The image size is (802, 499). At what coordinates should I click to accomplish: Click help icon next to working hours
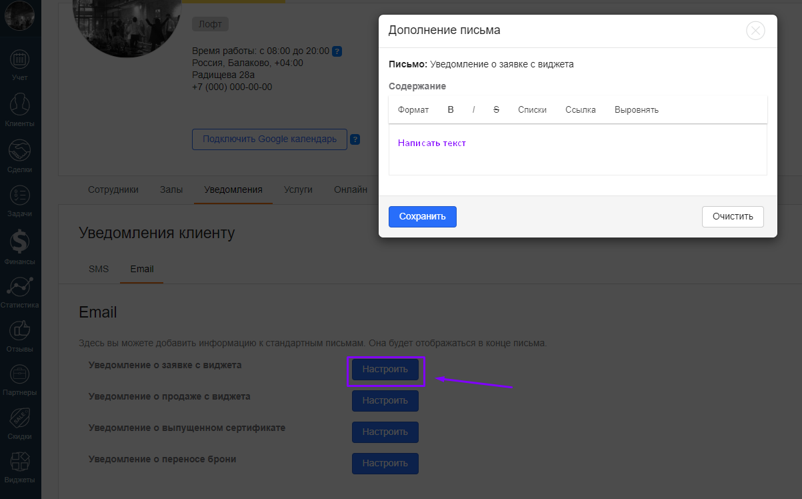337,51
